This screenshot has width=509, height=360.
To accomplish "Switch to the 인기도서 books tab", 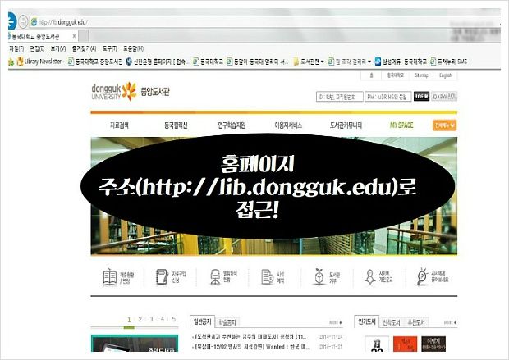I will (366, 321).
